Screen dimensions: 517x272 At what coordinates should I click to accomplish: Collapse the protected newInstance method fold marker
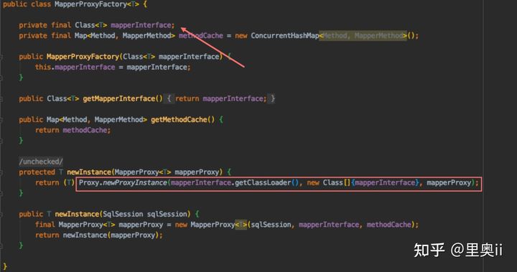[x=1, y=172]
